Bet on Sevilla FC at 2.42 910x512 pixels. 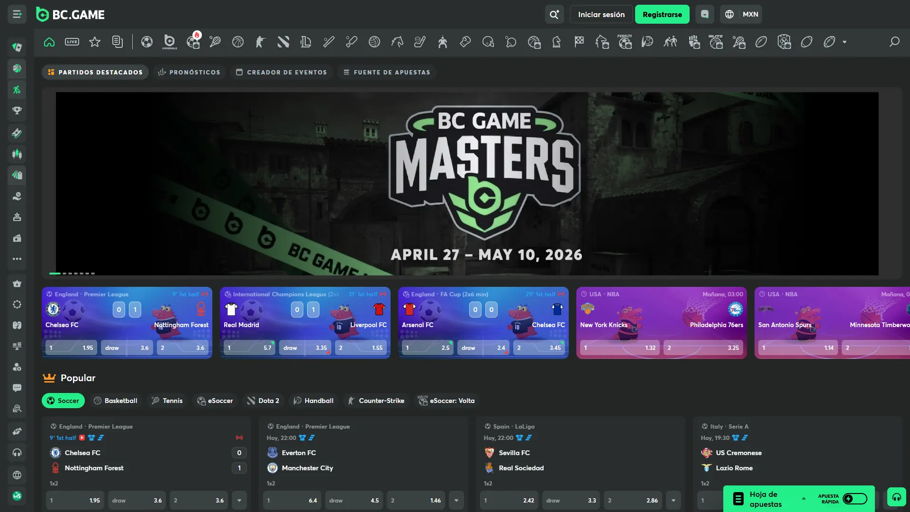(x=509, y=501)
